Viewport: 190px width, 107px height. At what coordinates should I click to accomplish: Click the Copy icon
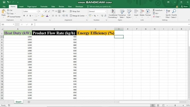coord(8,14)
